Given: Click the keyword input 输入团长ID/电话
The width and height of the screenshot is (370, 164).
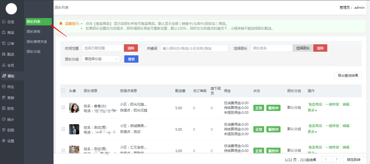Looking at the screenshot, I should [194, 48].
